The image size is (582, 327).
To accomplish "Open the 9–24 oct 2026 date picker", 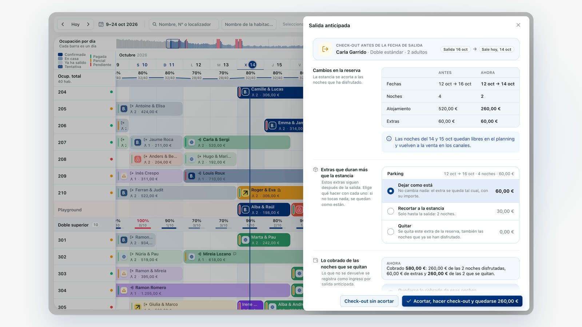I will point(118,24).
